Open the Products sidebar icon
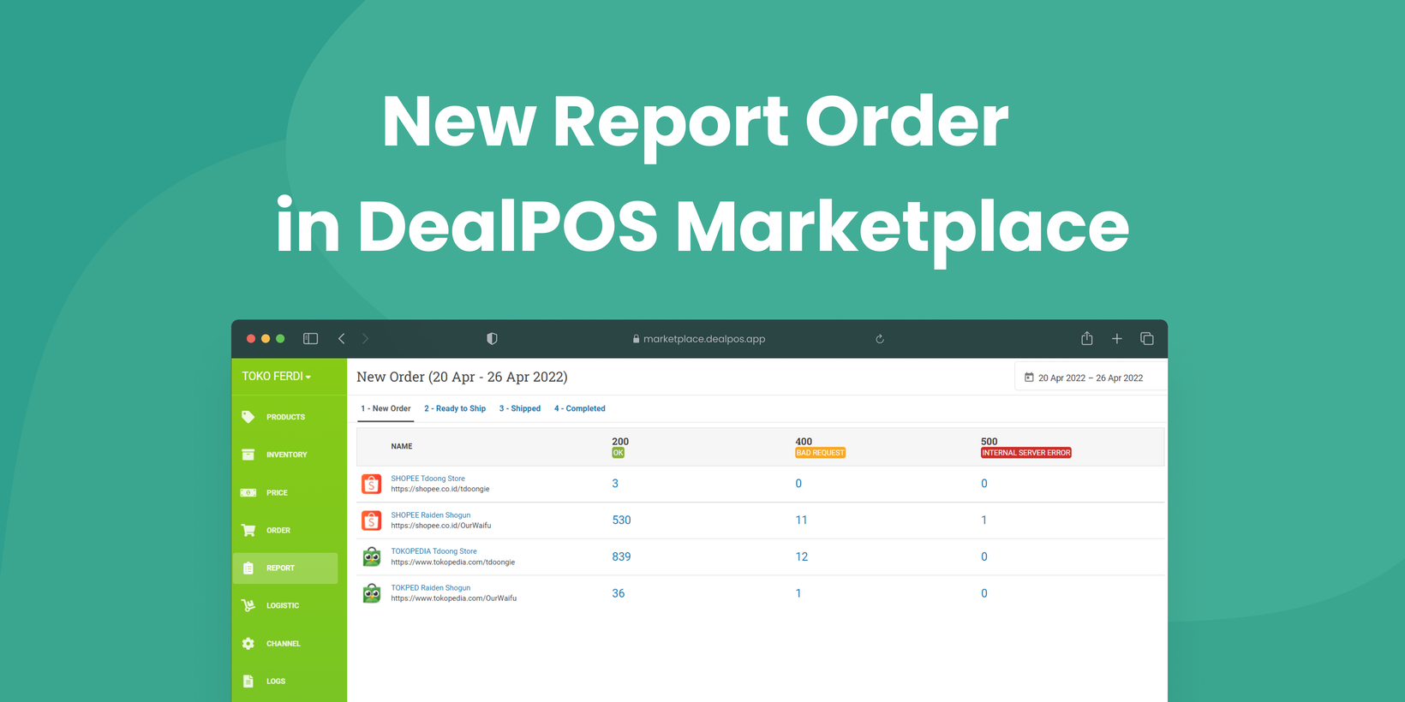Screen dimensions: 1405x702 pyautogui.click(x=248, y=417)
